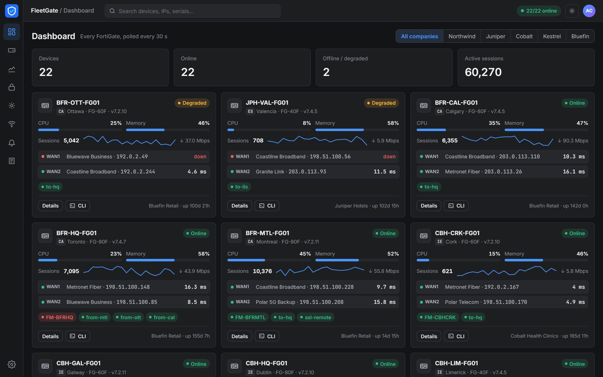This screenshot has width=603, height=377.
Task: Open Details for BFR-OTT-FG01
Action: click(50, 206)
